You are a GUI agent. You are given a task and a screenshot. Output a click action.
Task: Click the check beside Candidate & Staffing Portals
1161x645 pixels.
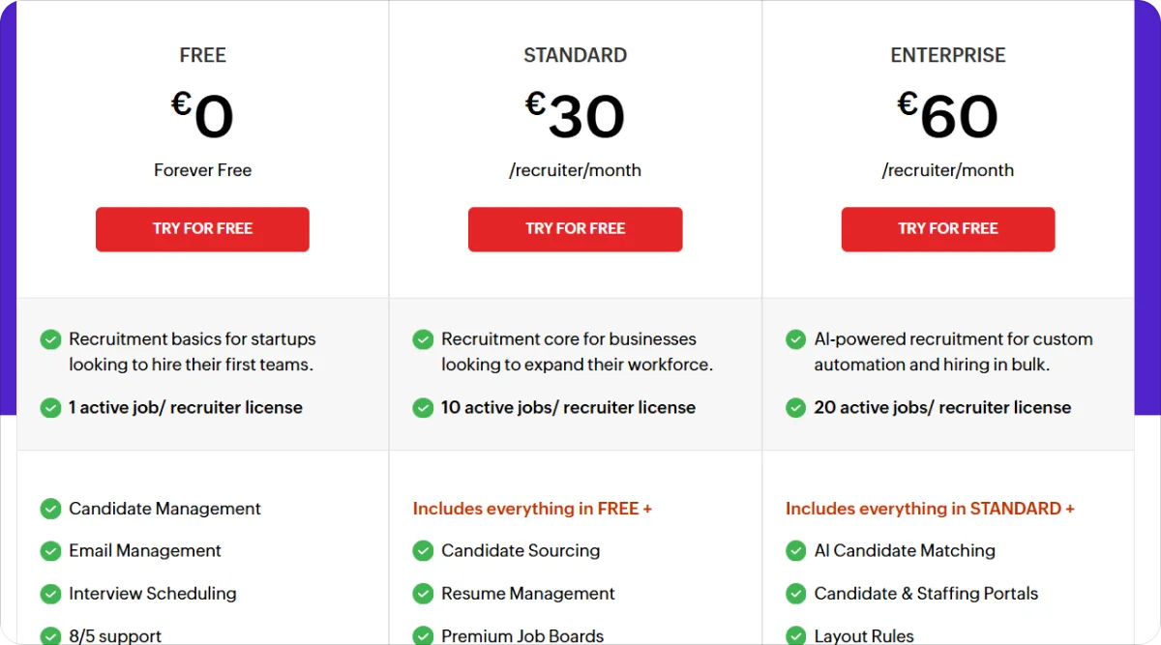click(795, 594)
